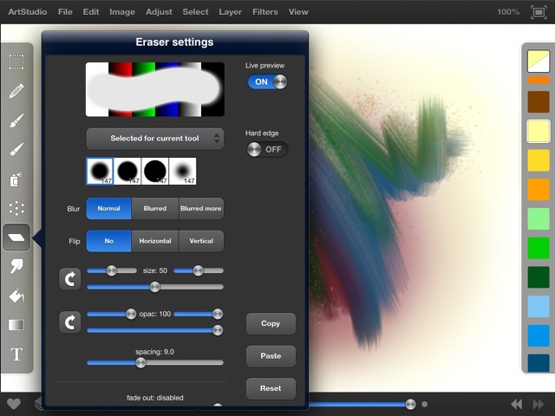This screenshot has width=555, height=416.
Task: Open the Layer menu
Action: (230, 12)
